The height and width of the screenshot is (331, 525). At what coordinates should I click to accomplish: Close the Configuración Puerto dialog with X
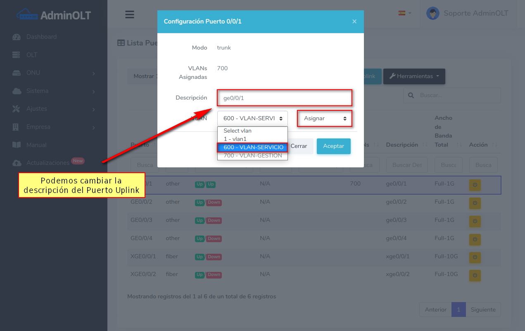(354, 21)
